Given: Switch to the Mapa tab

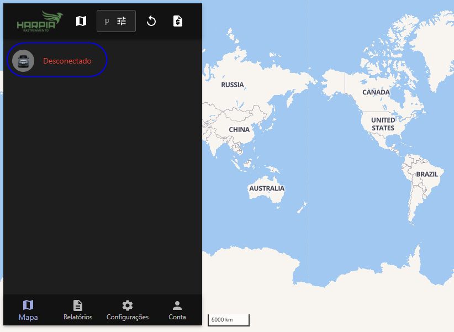Looking at the screenshot, I should click(x=28, y=310).
